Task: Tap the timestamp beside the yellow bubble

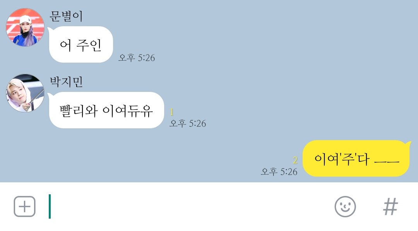Action: [x=279, y=172]
